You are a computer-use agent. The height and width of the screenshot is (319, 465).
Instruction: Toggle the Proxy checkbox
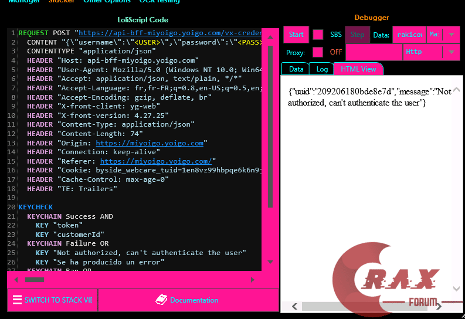(x=318, y=52)
